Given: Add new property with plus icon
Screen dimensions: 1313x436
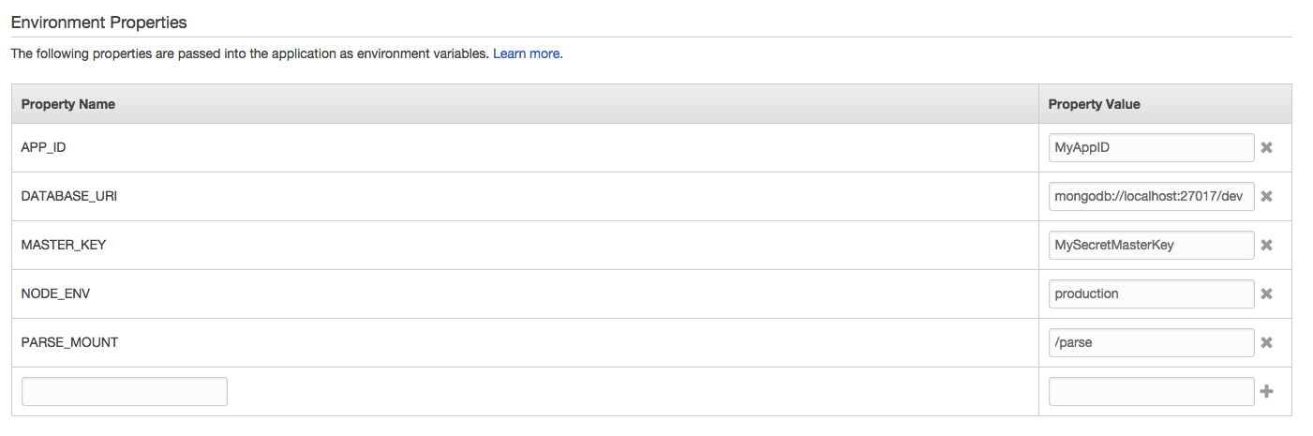Looking at the screenshot, I should tap(1266, 392).
